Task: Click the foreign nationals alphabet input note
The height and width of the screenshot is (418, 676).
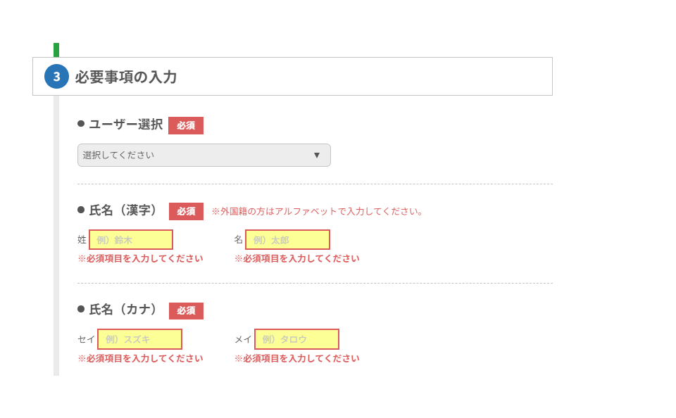Action: 318,211
